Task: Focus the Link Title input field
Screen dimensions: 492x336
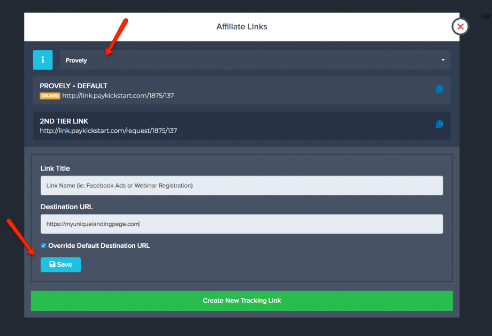Action: tap(242, 186)
